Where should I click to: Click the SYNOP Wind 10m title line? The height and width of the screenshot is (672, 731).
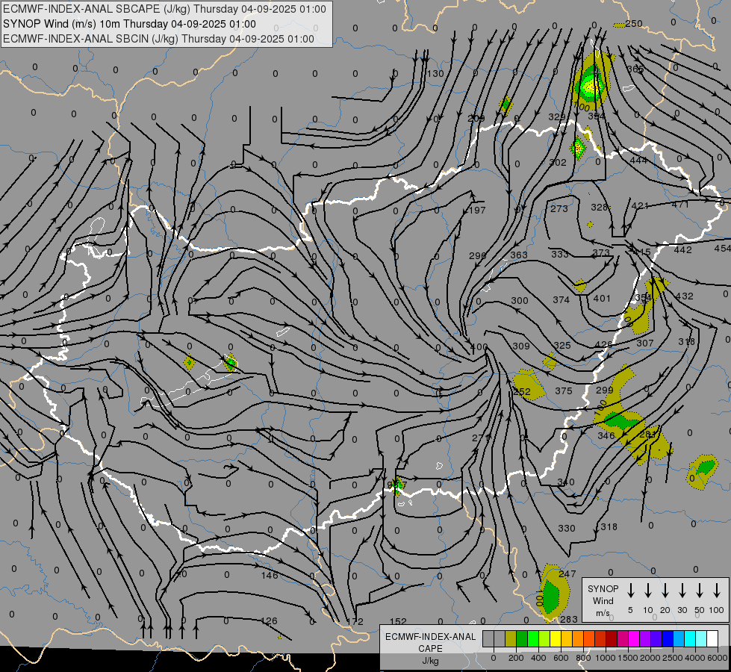[129, 24]
